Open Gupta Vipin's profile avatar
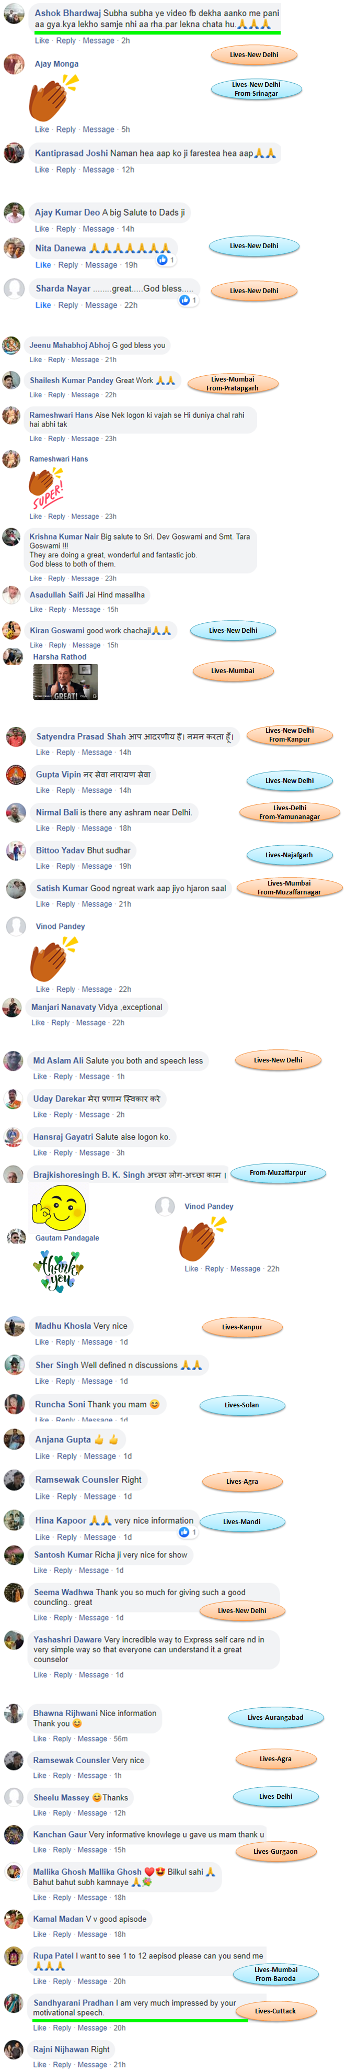346x2072 pixels. pyautogui.click(x=15, y=775)
